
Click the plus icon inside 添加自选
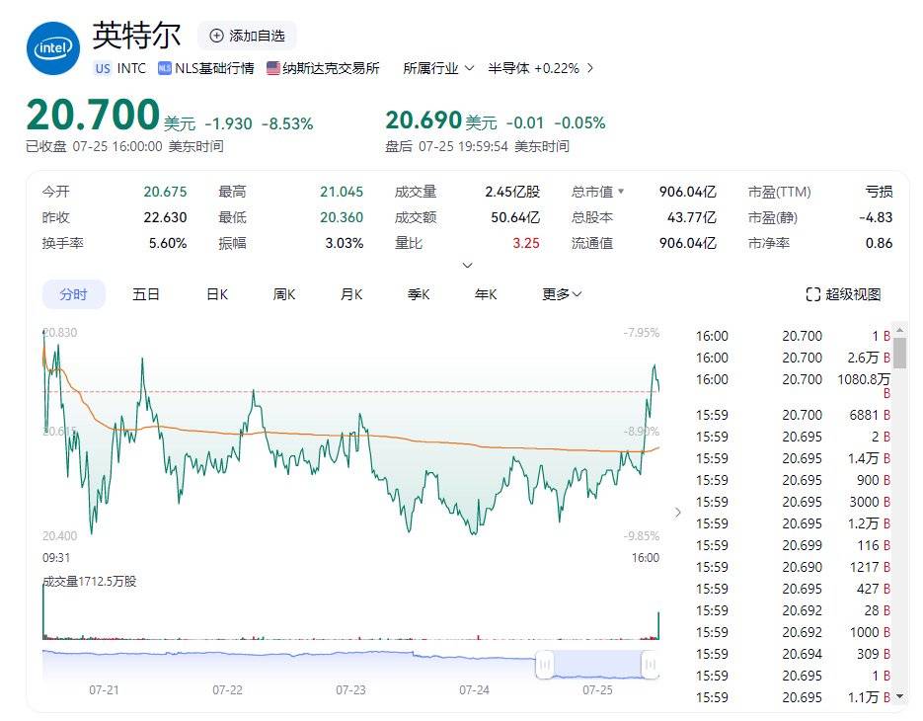(215, 36)
